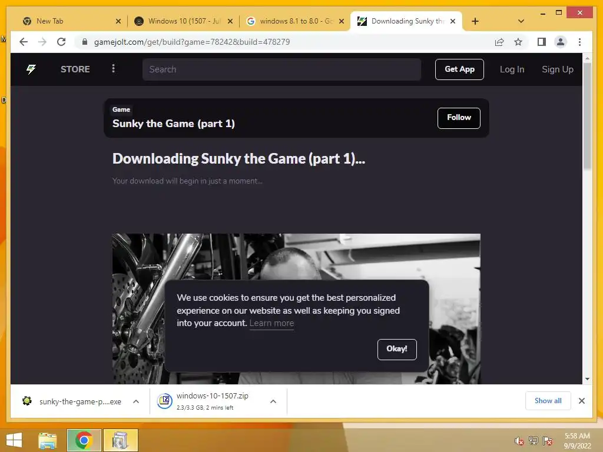The image size is (603, 452).
Task: Go back using the browser back arrow
Action: point(24,42)
